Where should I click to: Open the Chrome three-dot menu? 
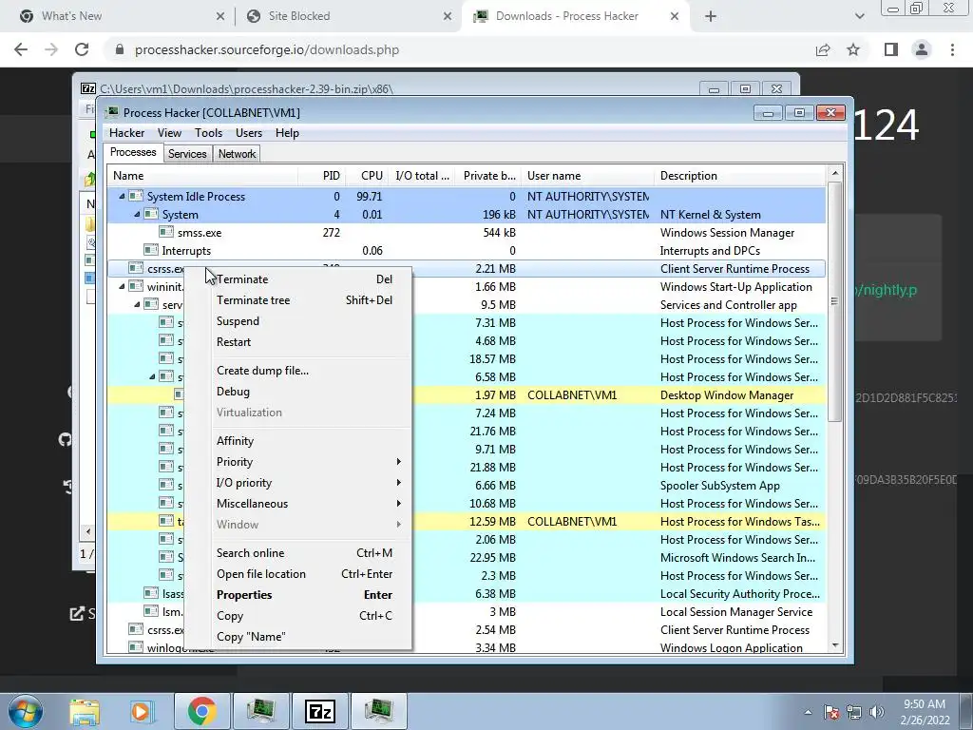click(x=952, y=49)
